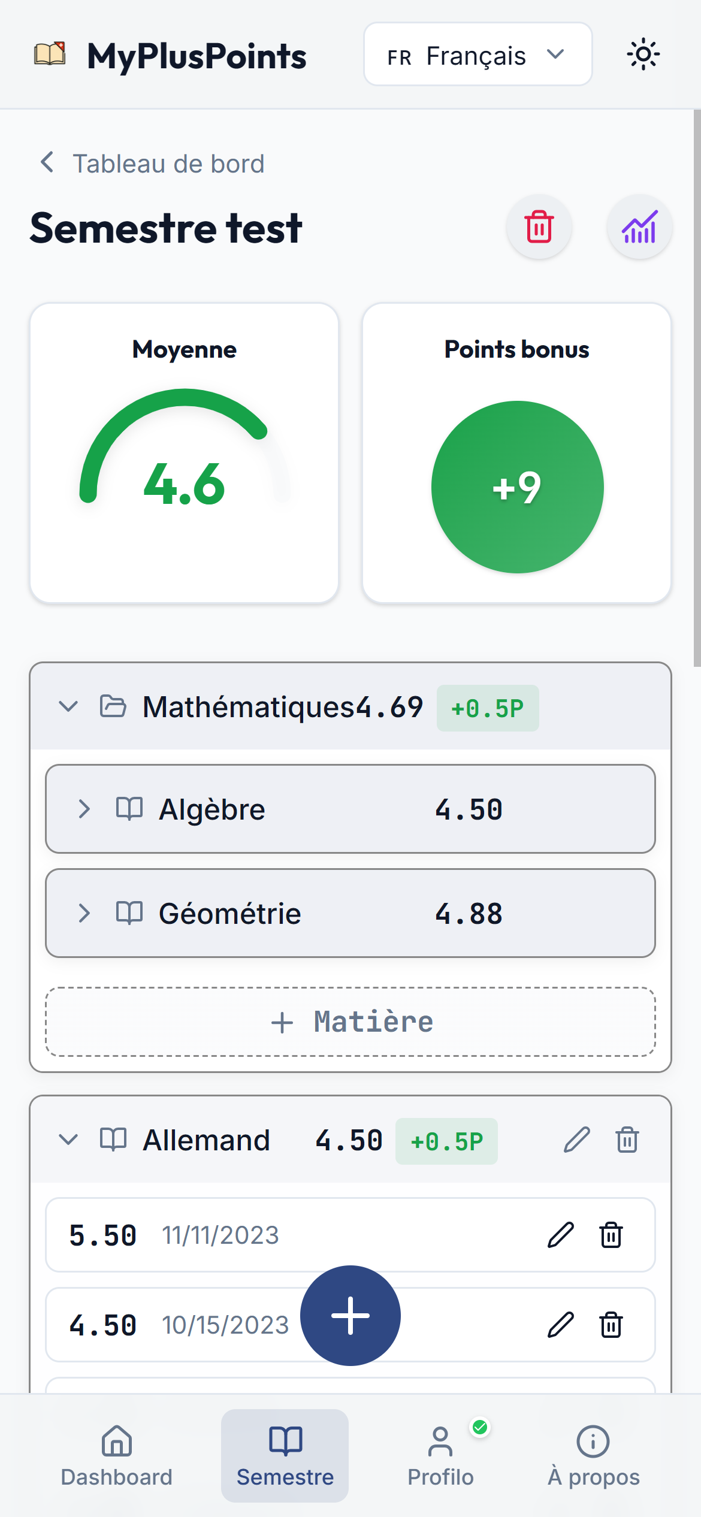Open the Profilo tab
This screenshot has width=701, height=1517.
click(440, 1455)
